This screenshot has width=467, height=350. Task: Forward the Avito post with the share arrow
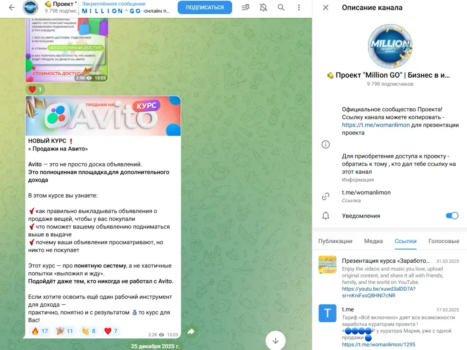click(x=191, y=331)
